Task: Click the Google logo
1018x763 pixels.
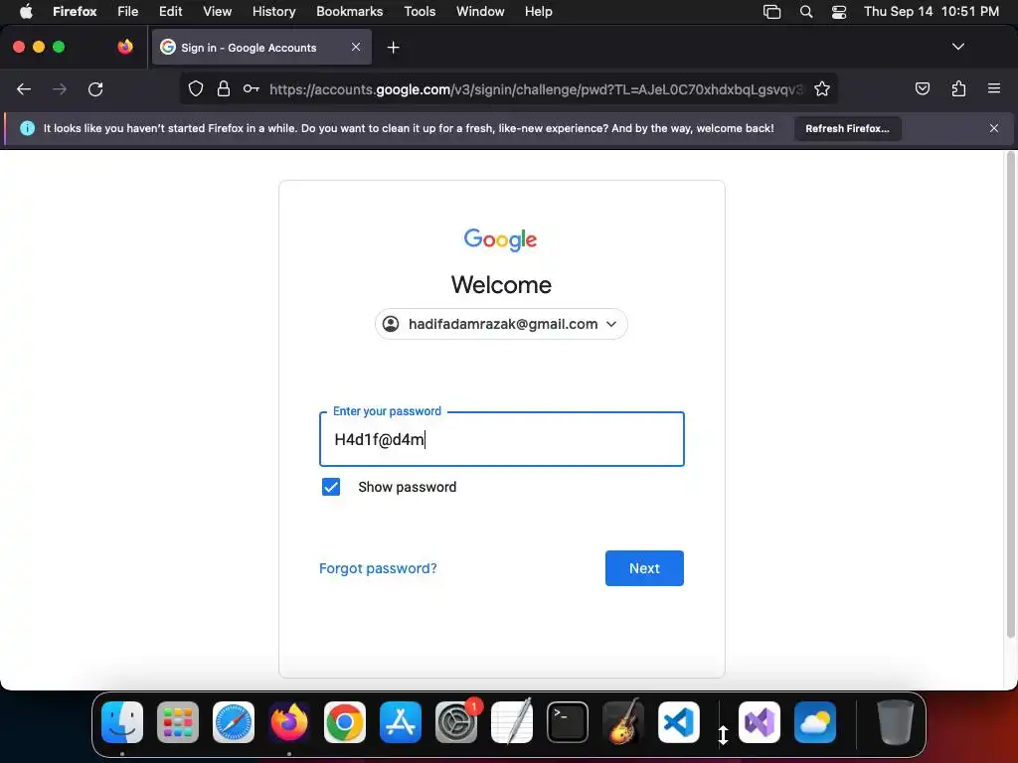Action: click(501, 239)
